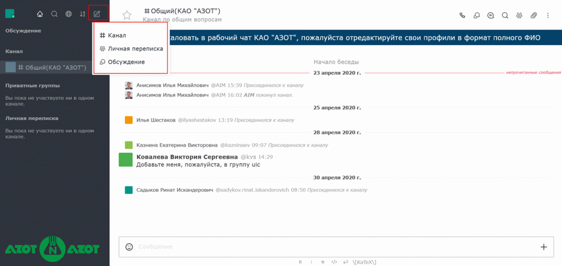Open the emoji picker smiley icon
Viewport: 562px width, 266px height.
pyautogui.click(x=129, y=247)
